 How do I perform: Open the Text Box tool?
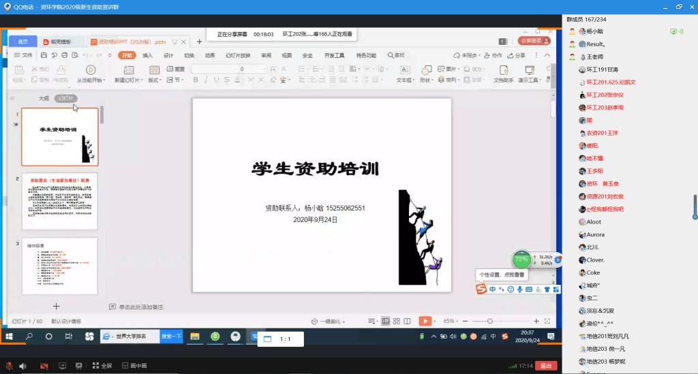click(x=404, y=70)
